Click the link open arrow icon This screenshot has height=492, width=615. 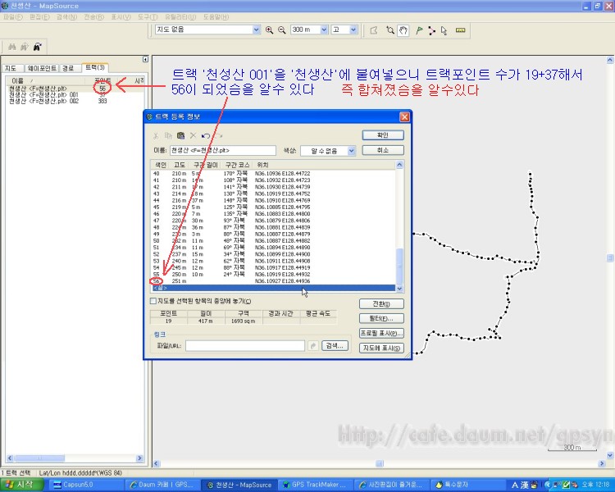pyautogui.click(x=313, y=346)
